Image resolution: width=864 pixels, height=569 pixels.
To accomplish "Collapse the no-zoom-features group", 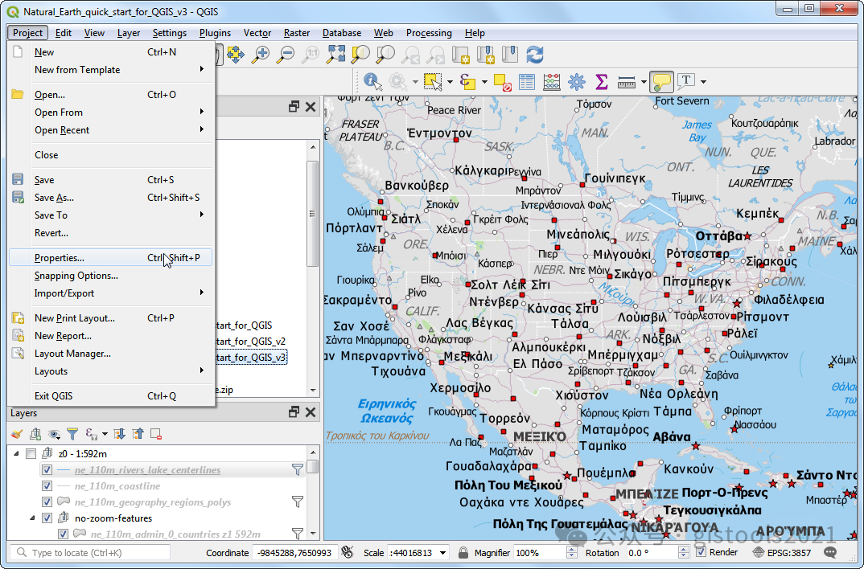I will tap(32, 518).
